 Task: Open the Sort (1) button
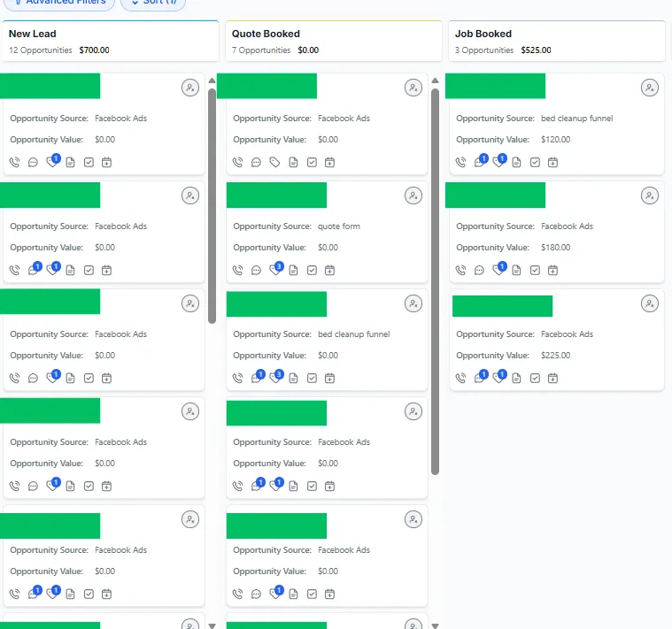153,3
